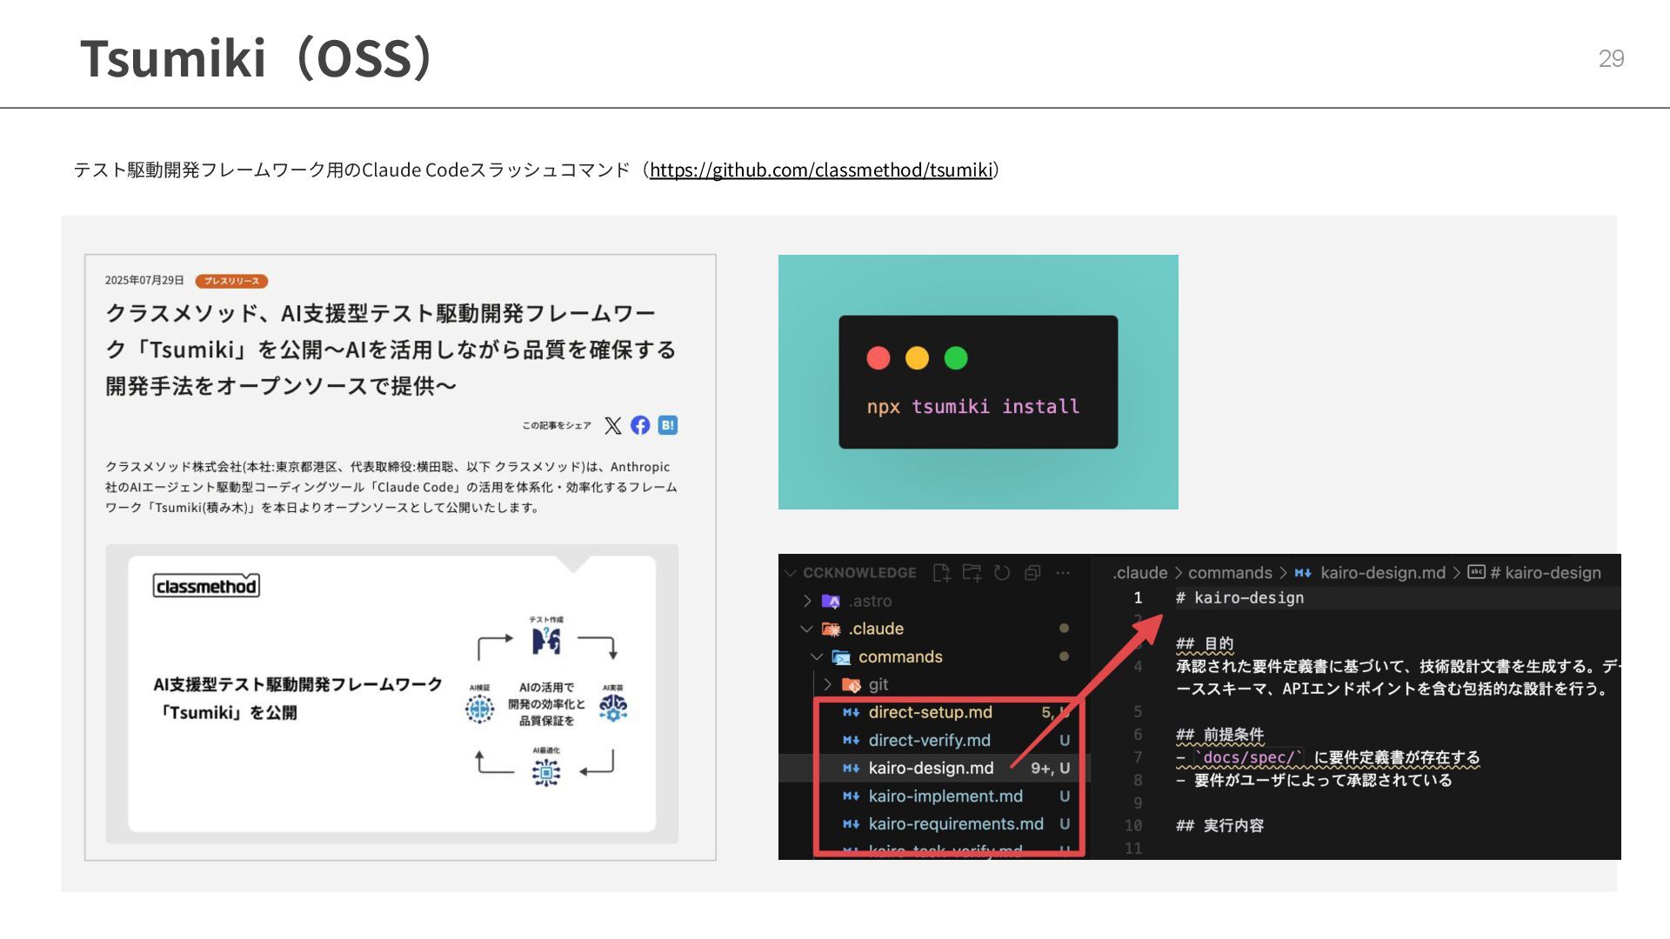The image size is (1670, 939).
Task: Click the abc symbol icon in breadcrumb
Action: point(1476,572)
